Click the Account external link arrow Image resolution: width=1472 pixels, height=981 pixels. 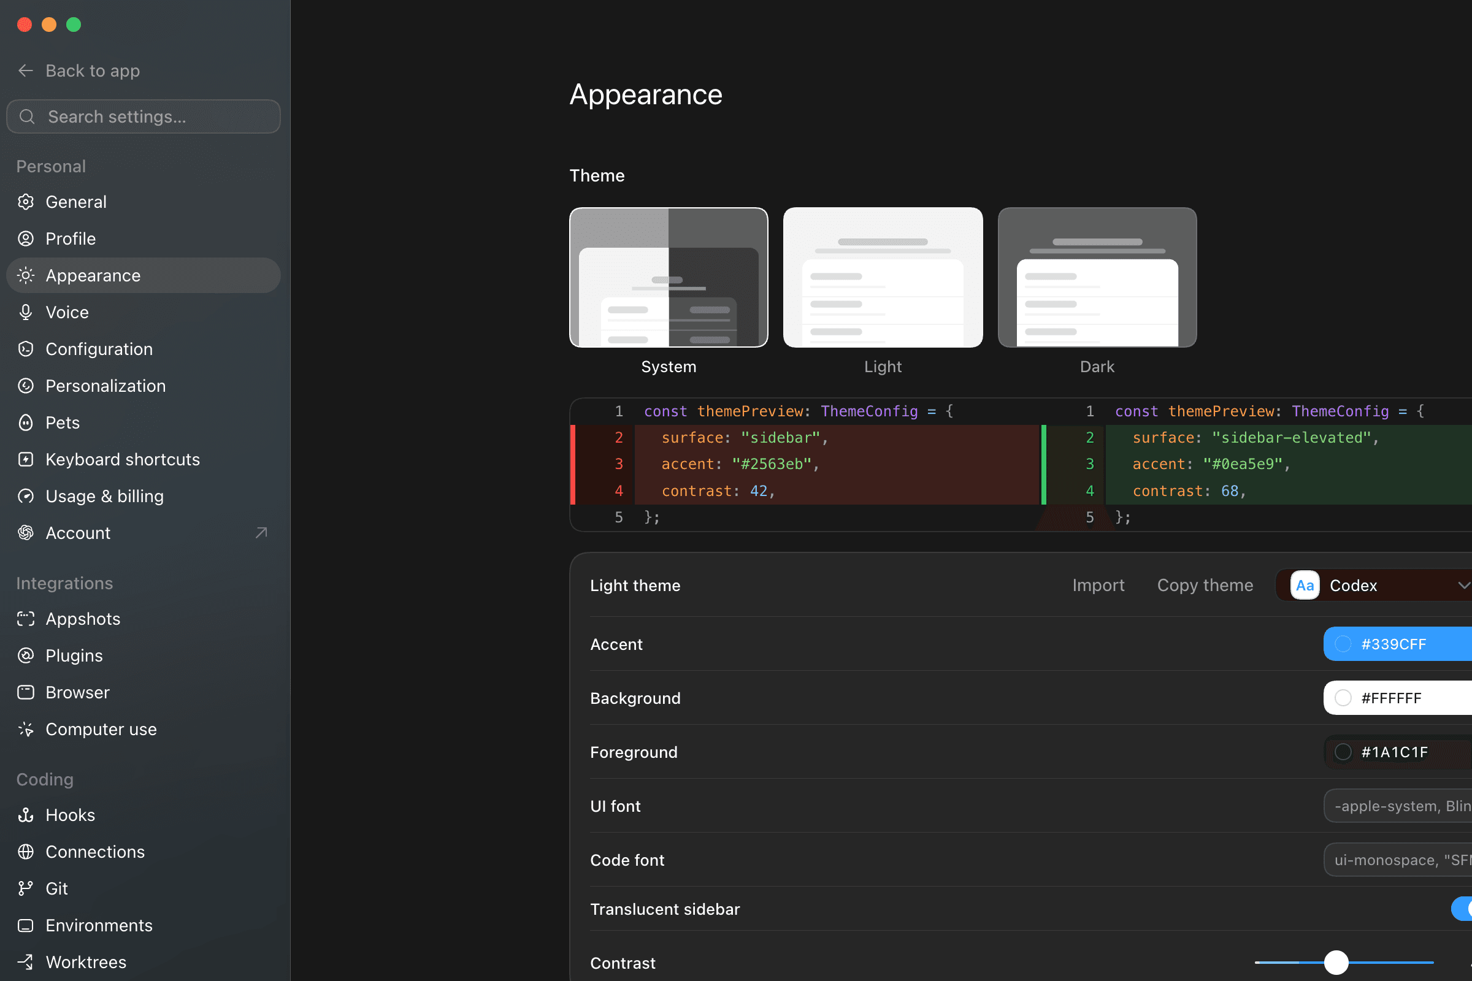pyautogui.click(x=262, y=532)
